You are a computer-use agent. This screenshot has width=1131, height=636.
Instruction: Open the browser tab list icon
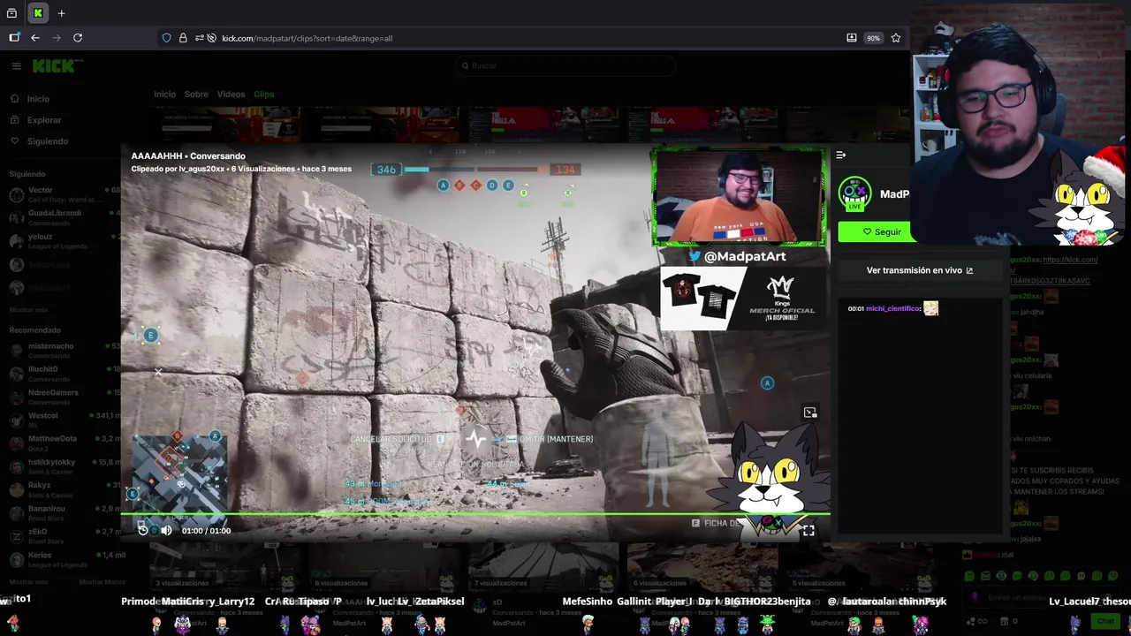click(11, 13)
